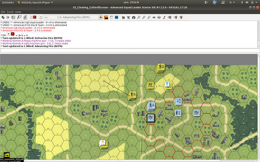Image resolution: width=260 pixels, height=162 pixels.
Task: Open the Help menu
Action: tap(18, 12)
